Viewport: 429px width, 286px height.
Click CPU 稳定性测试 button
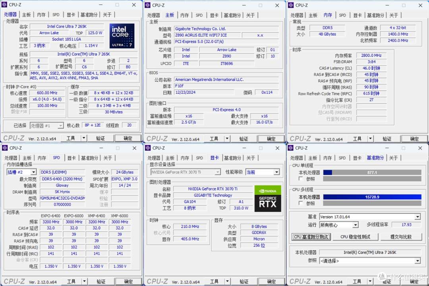pos(355,237)
